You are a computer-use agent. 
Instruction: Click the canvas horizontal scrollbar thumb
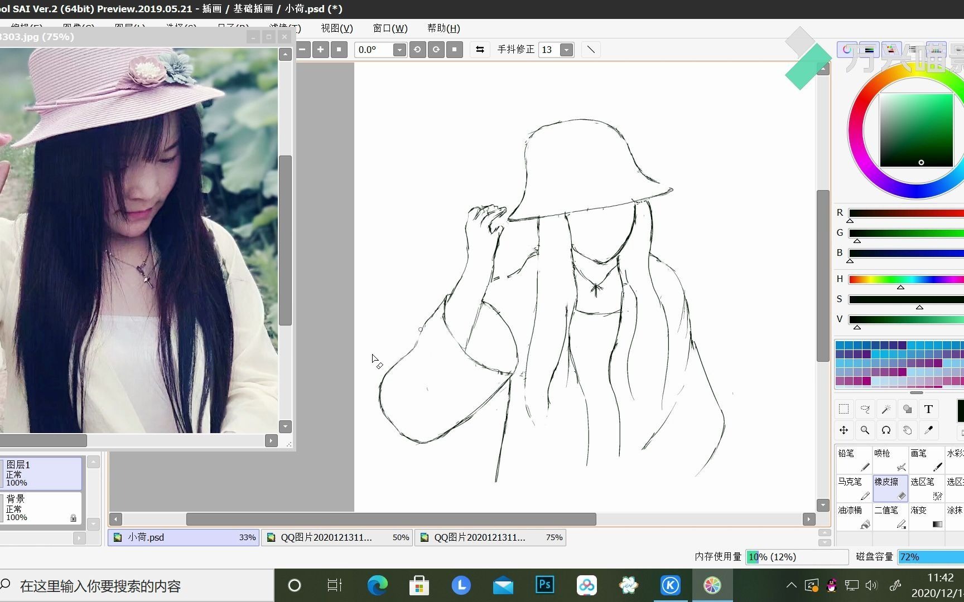click(x=391, y=519)
